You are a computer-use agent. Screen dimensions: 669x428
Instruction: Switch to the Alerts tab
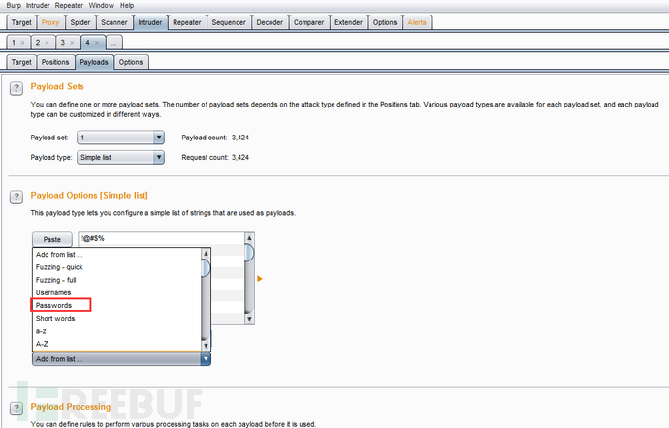(x=417, y=22)
